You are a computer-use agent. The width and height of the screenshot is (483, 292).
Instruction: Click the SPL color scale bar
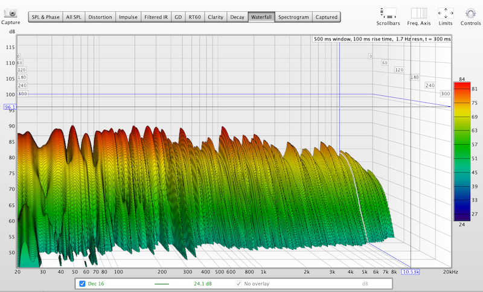tap(462, 151)
